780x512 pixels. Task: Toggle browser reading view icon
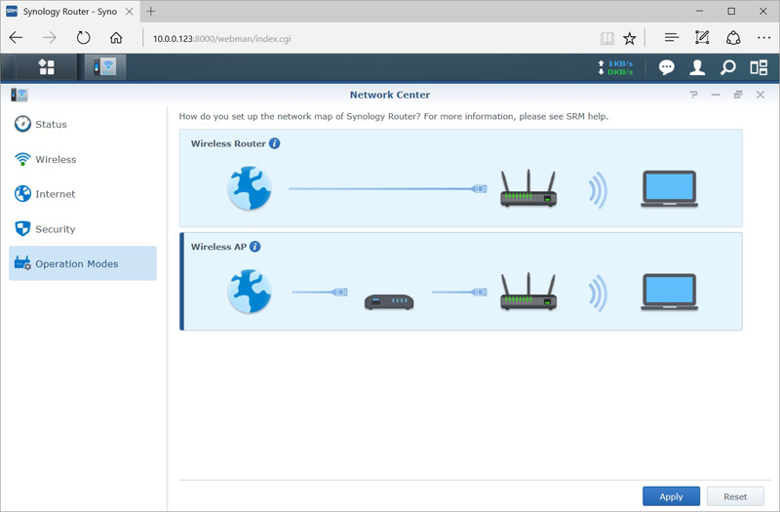click(606, 38)
